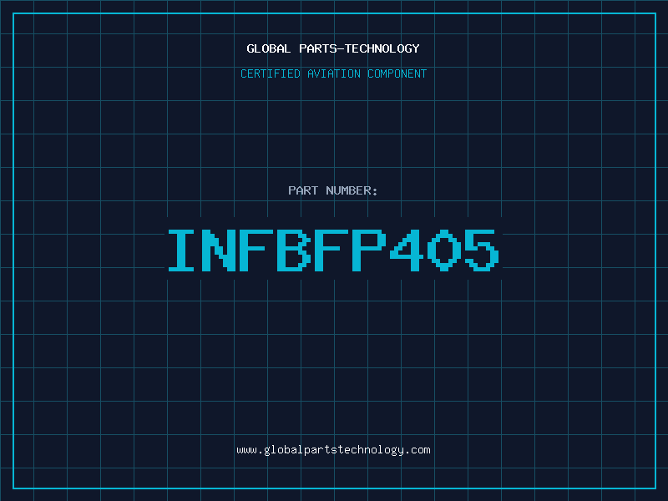Screen dimensions: 668x501
Task: Select the large digit 0 in part number
Action: (x=444, y=250)
